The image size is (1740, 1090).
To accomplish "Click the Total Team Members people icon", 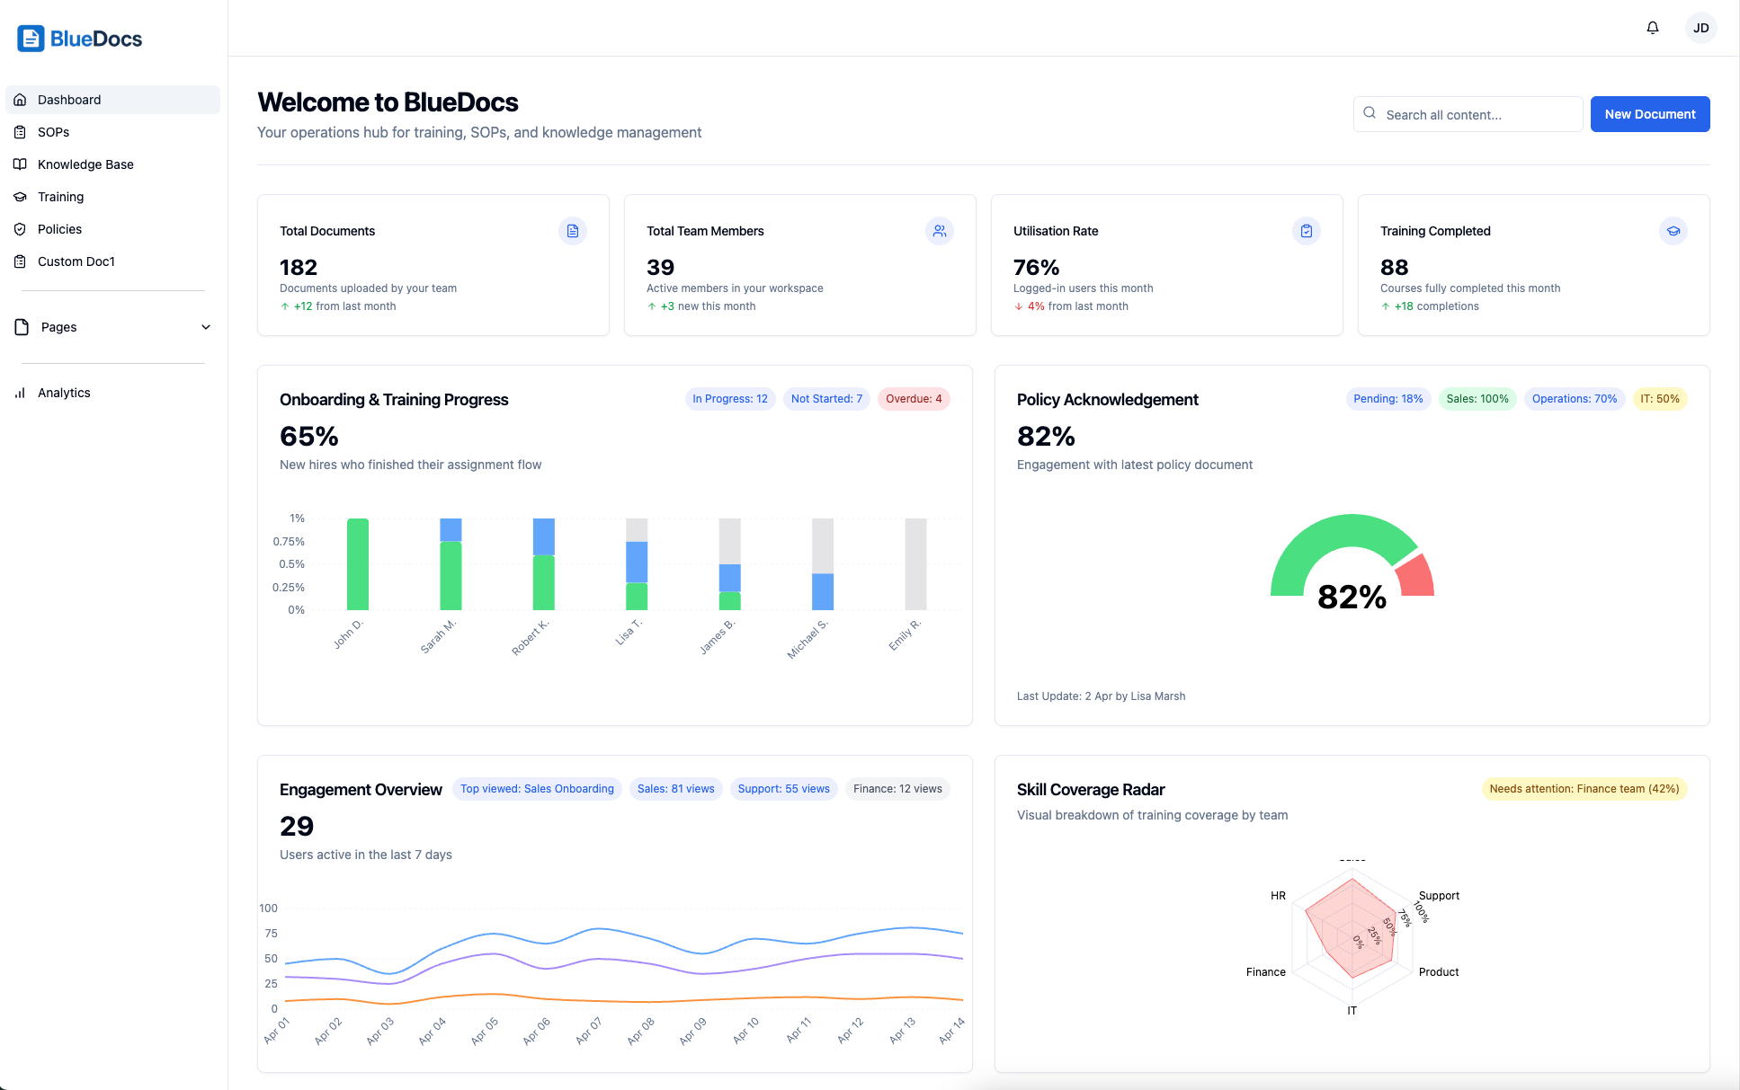I will 940,231.
